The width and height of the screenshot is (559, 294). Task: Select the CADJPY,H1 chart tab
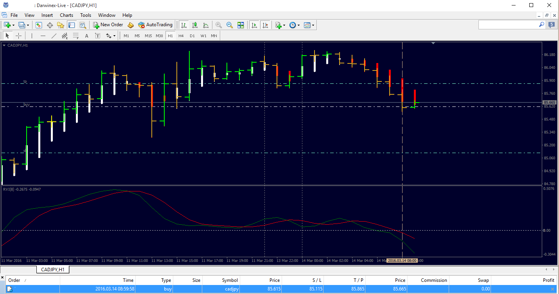53,269
